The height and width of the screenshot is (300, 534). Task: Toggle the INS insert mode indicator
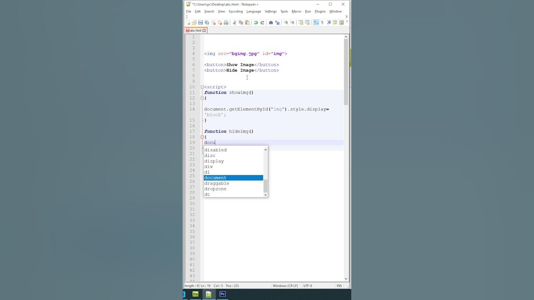pos(339,286)
